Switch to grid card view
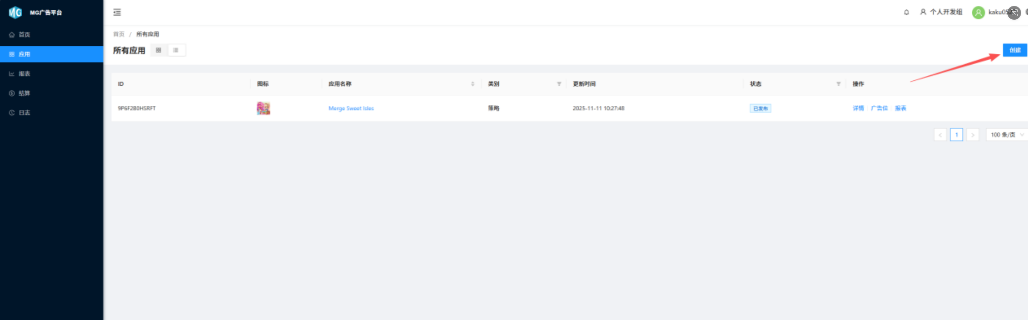 click(158, 50)
